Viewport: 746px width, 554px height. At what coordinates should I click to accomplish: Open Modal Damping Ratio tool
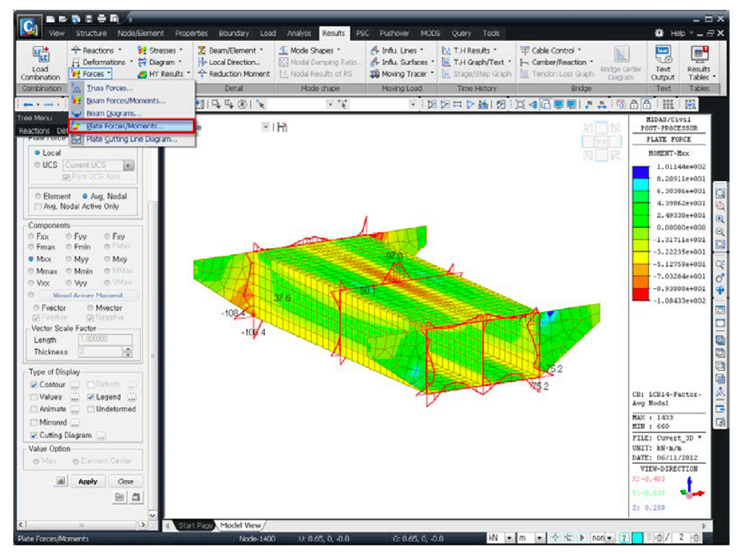click(319, 62)
